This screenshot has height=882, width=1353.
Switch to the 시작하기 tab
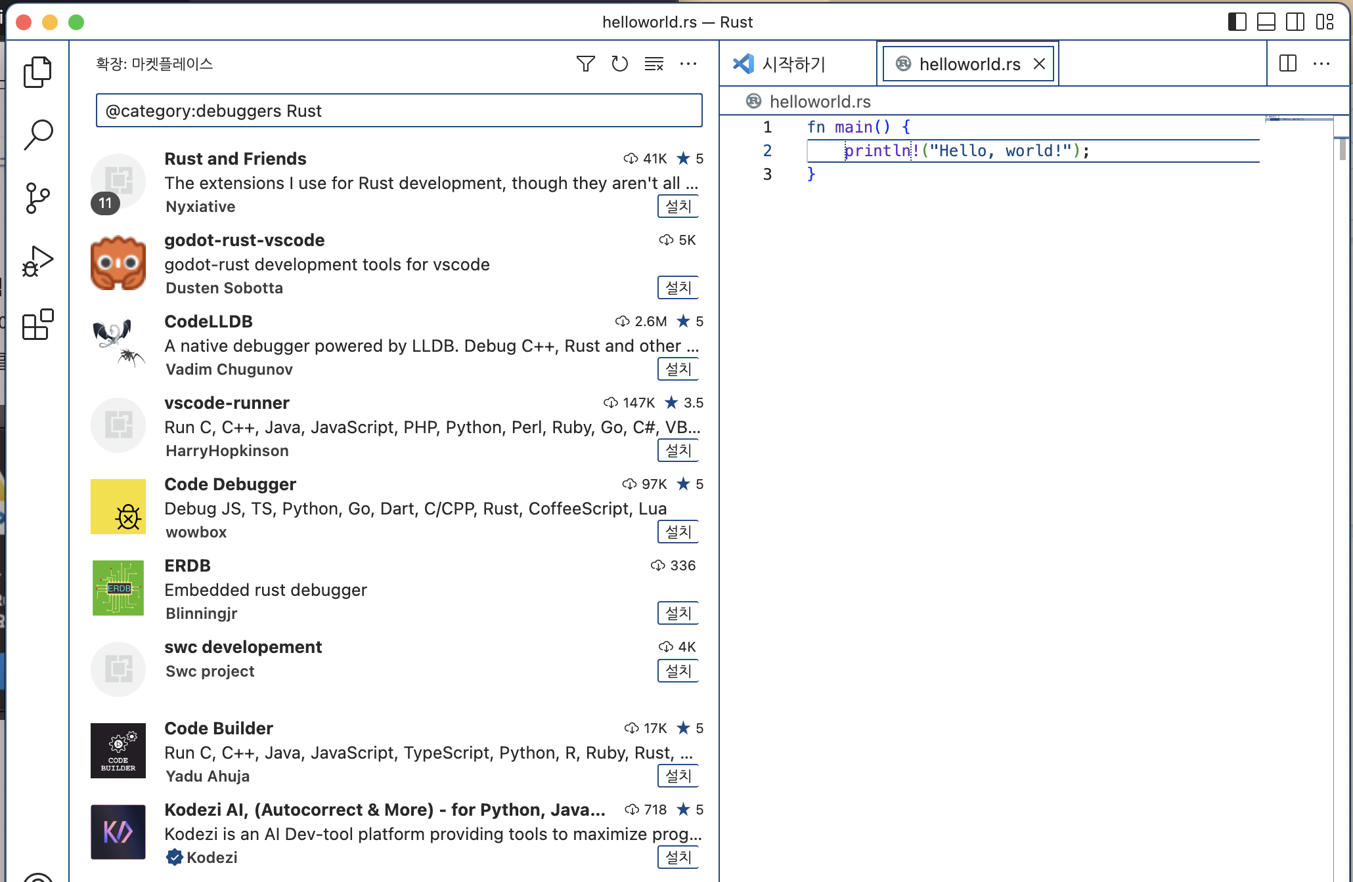793,64
